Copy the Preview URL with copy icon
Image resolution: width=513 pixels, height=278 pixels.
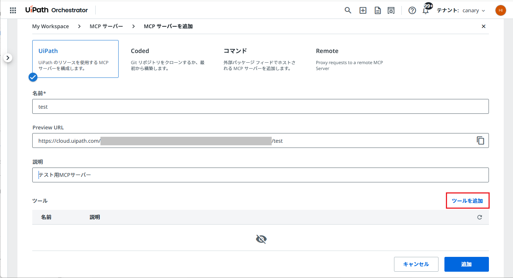480,140
